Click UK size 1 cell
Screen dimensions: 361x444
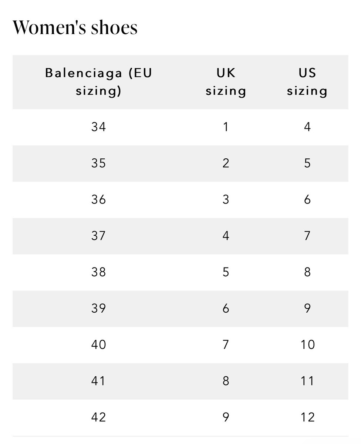pyautogui.click(x=226, y=127)
